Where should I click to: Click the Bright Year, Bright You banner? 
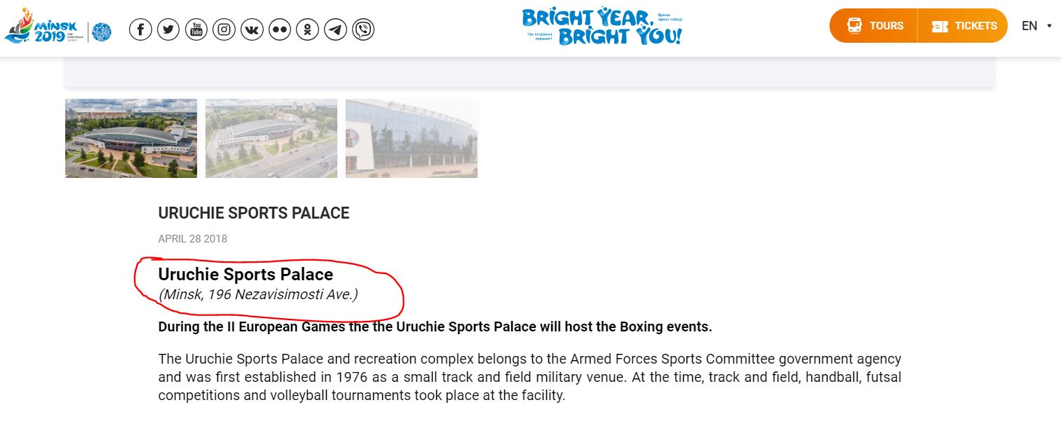click(602, 27)
